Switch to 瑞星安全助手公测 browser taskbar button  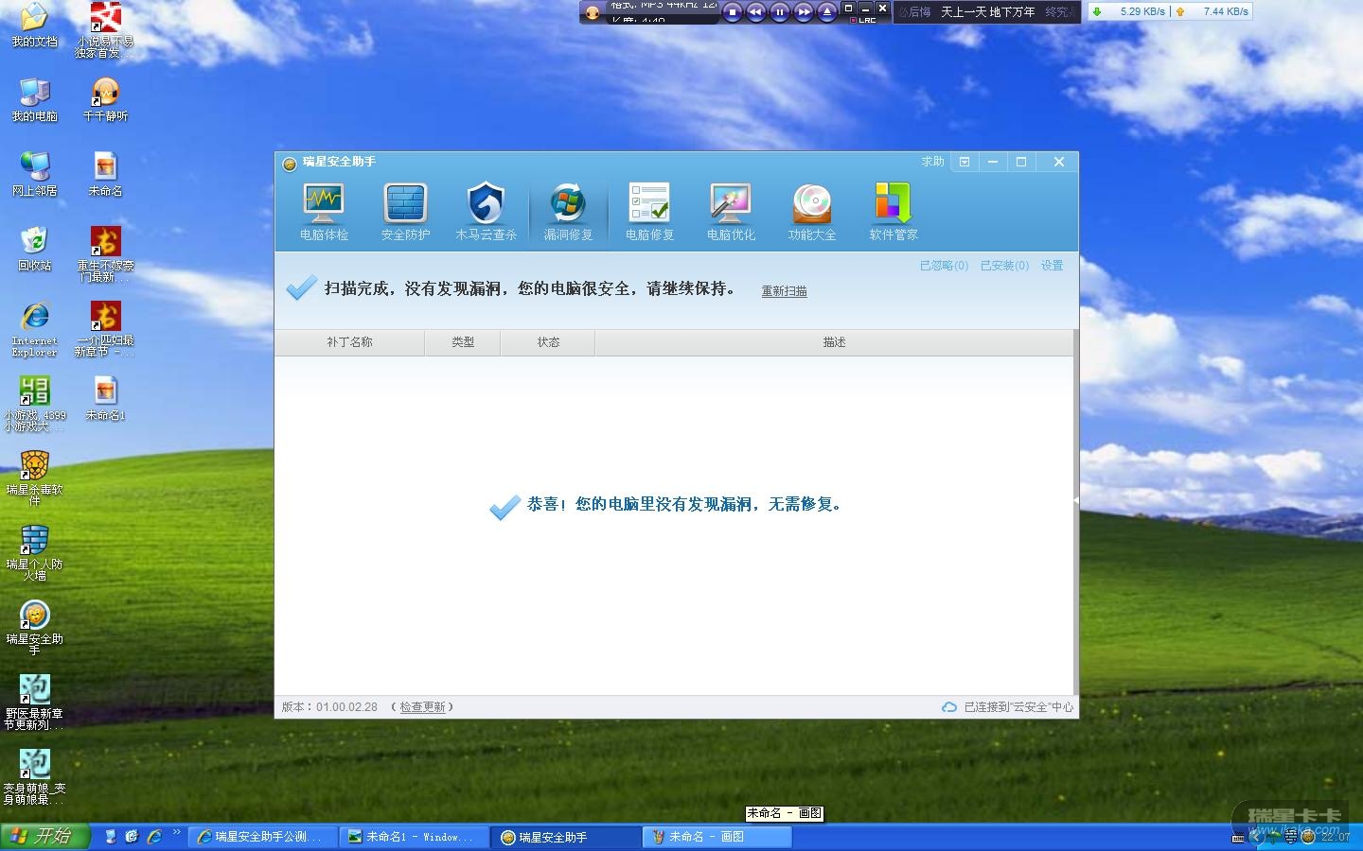tap(262, 837)
